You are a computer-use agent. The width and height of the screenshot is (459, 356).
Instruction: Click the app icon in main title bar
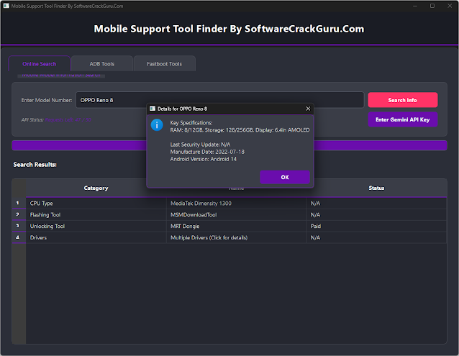[6, 5]
